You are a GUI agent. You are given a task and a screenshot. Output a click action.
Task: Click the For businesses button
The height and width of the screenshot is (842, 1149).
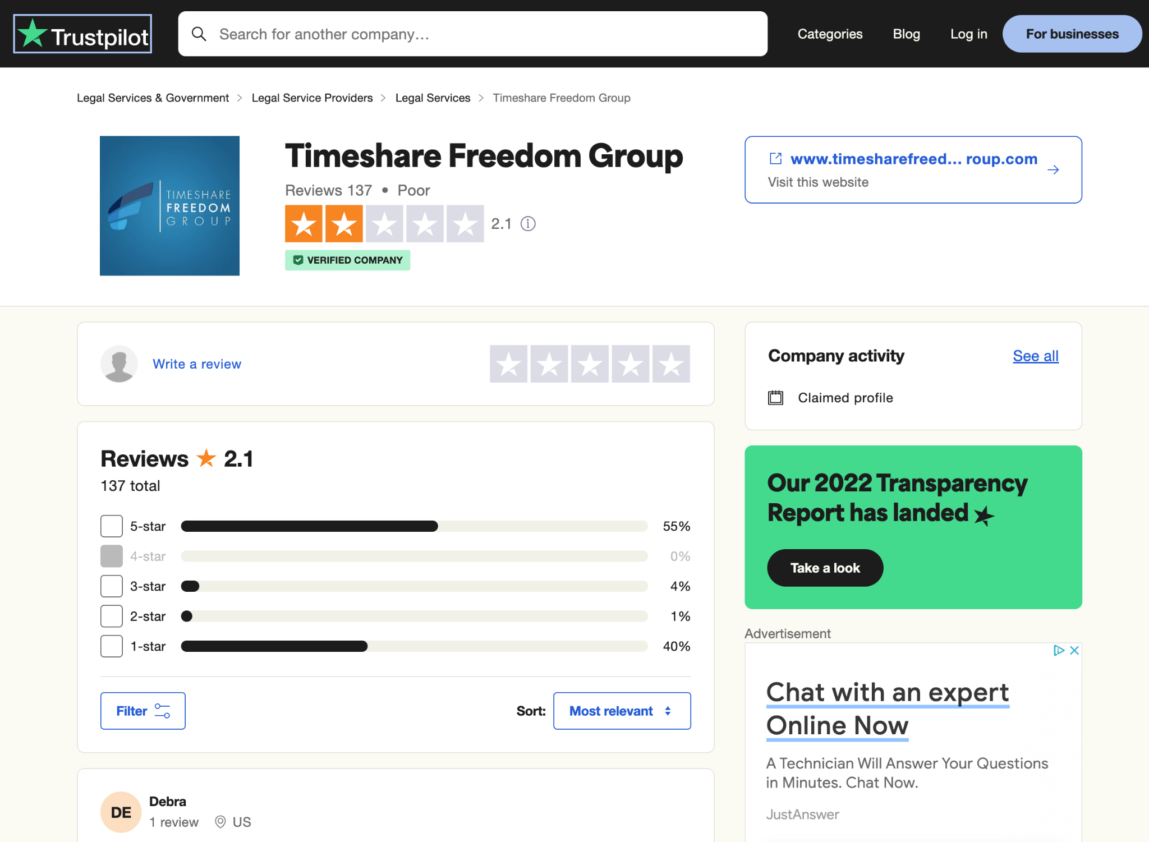(1072, 34)
